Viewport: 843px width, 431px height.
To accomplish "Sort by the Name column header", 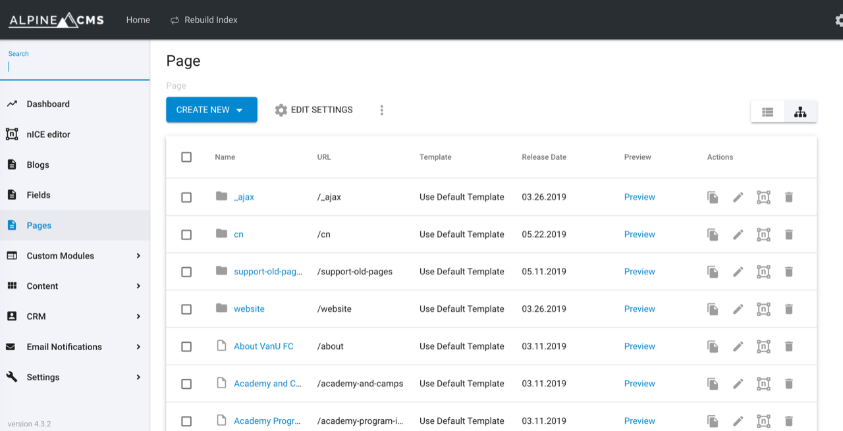I will (225, 157).
